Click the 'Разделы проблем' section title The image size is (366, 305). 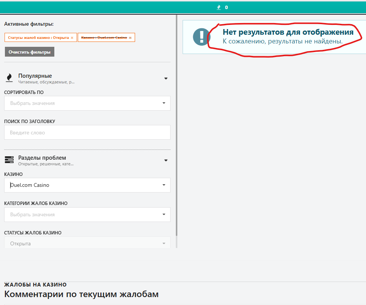point(42,158)
